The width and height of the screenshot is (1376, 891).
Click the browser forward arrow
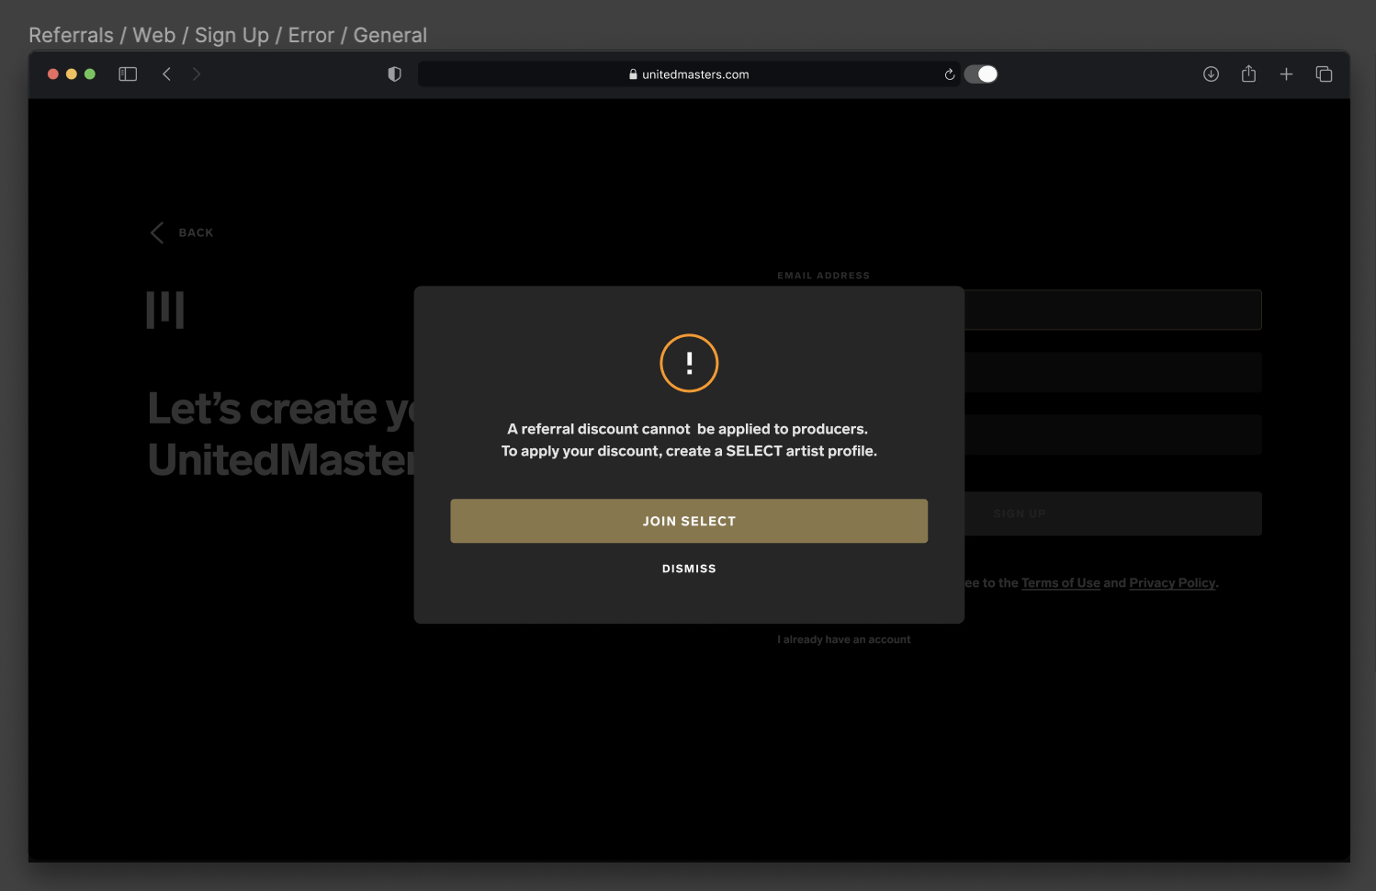[x=197, y=74]
